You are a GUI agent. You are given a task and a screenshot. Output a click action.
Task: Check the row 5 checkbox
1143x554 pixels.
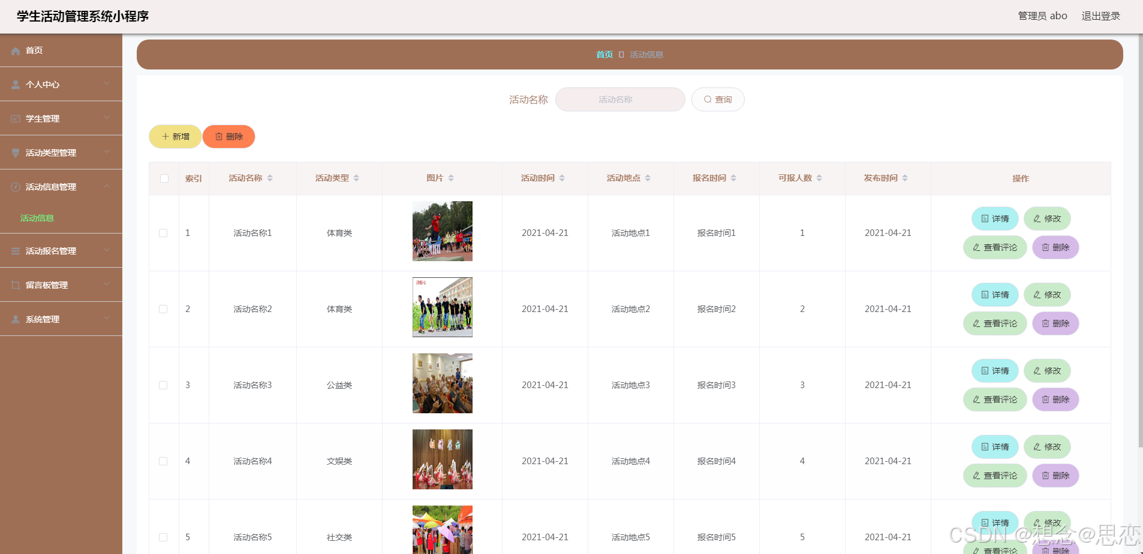pyautogui.click(x=163, y=537)
